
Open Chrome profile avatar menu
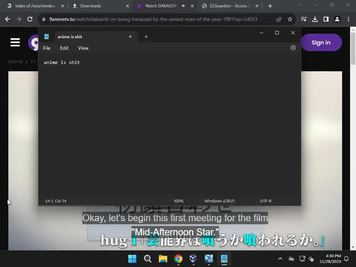click(x=337, y=19)
